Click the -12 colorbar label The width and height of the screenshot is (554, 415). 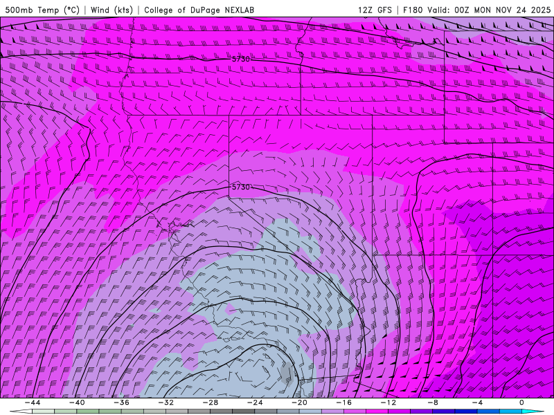[x=388, y=403]
